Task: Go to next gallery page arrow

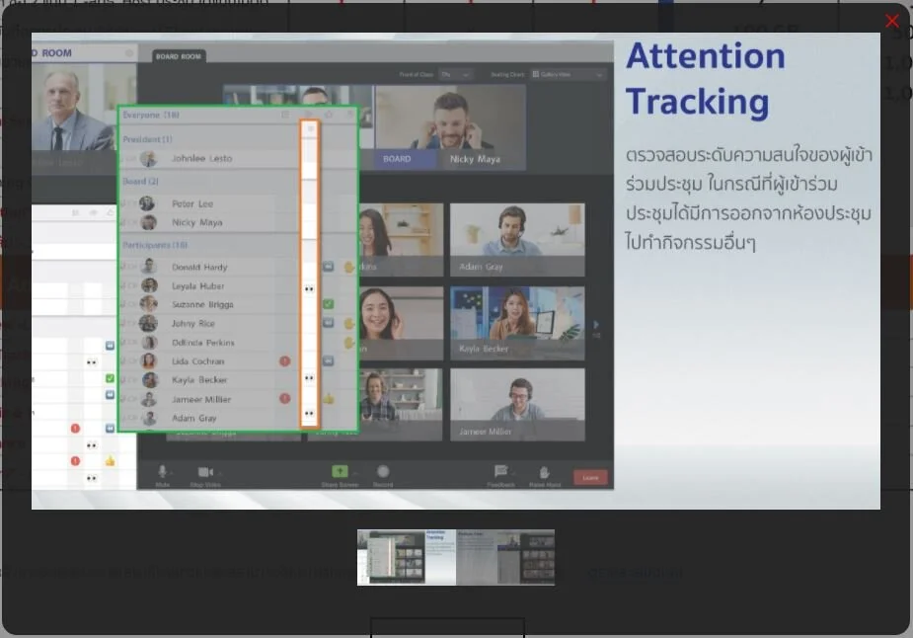Action: pyautogui.click(x=595, y=325)
